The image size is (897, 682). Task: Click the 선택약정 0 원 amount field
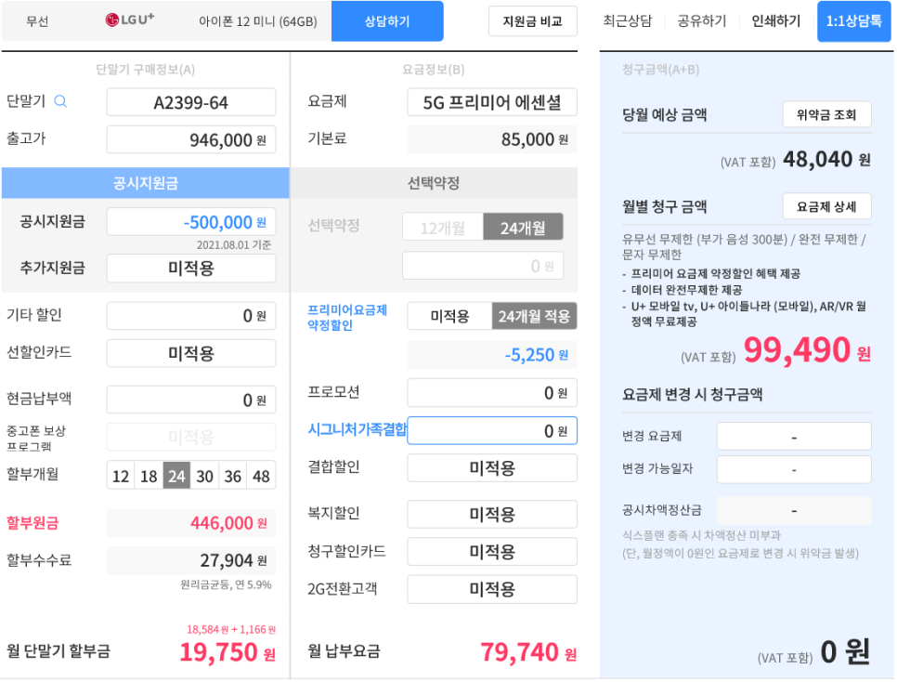point(483,266)
